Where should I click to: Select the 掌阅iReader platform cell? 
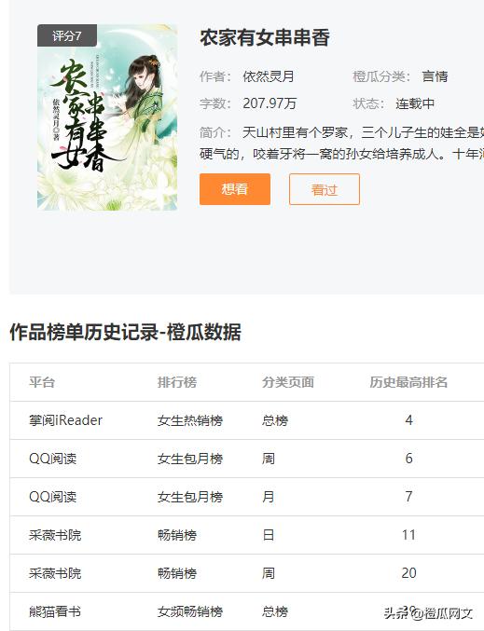coord(65,420)
